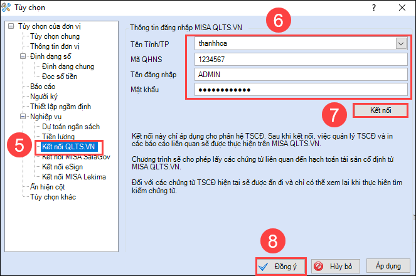Image resolution: width=416 pixels, height=276 pixels.
Task: Focus the Tên Tỉnh/TP combo box
Action: pyautogui.click(x=301, y=43)
